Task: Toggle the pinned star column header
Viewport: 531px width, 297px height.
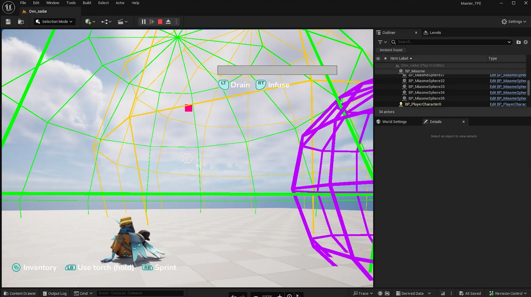Action: pyautogui.click(x=385, y=59)
